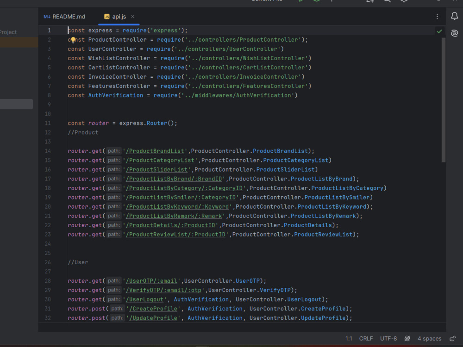Click the green inspection checkmark widget

tap(439, 31)
